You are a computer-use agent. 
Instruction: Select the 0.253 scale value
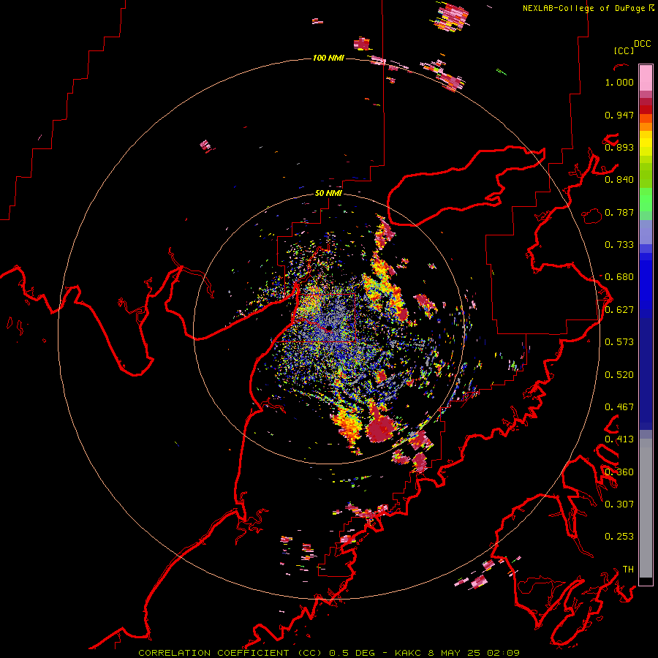pos(619,537)
